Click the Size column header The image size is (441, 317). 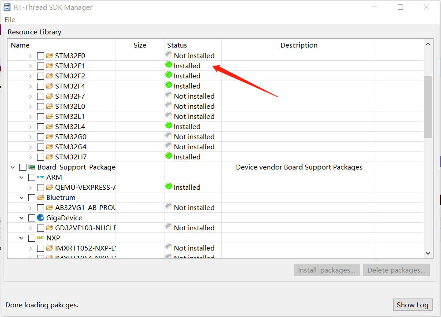click(x=140, y=45)
